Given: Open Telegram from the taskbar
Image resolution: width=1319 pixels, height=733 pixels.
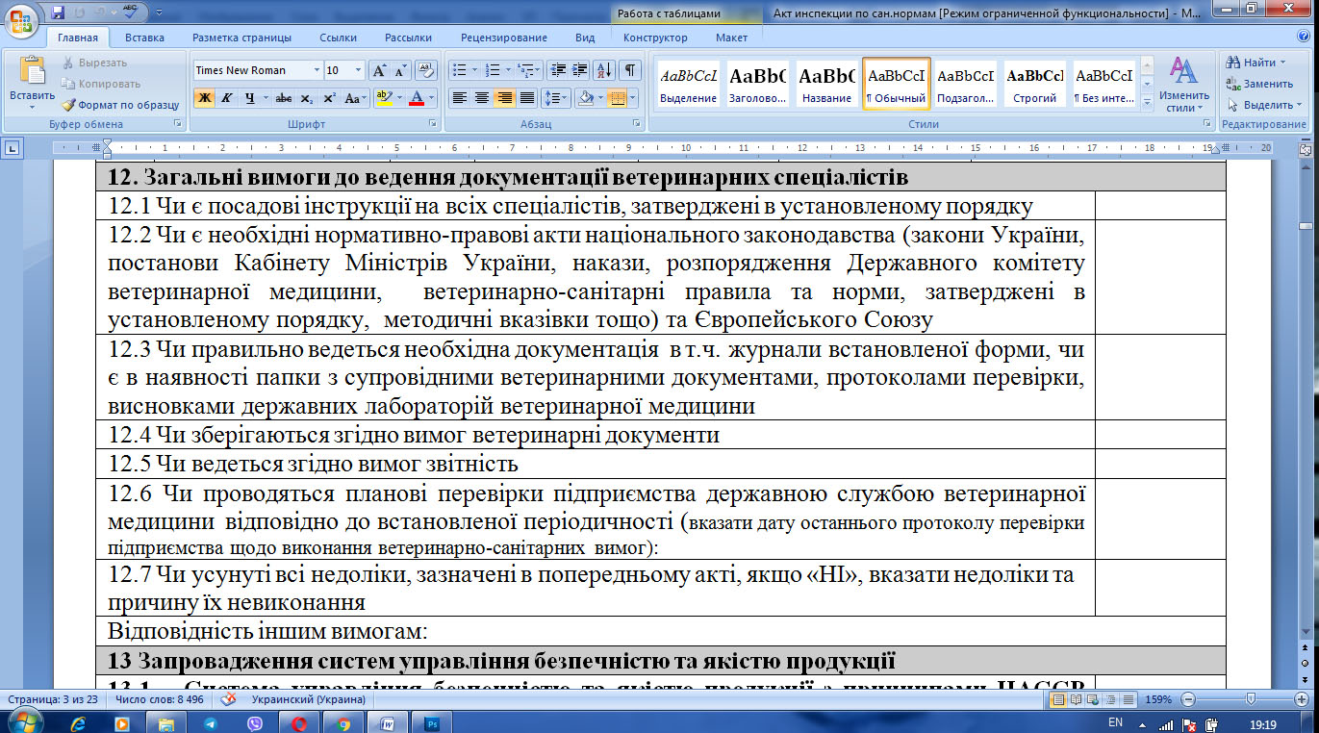Looking at the screenshot, I should point(210,722).
